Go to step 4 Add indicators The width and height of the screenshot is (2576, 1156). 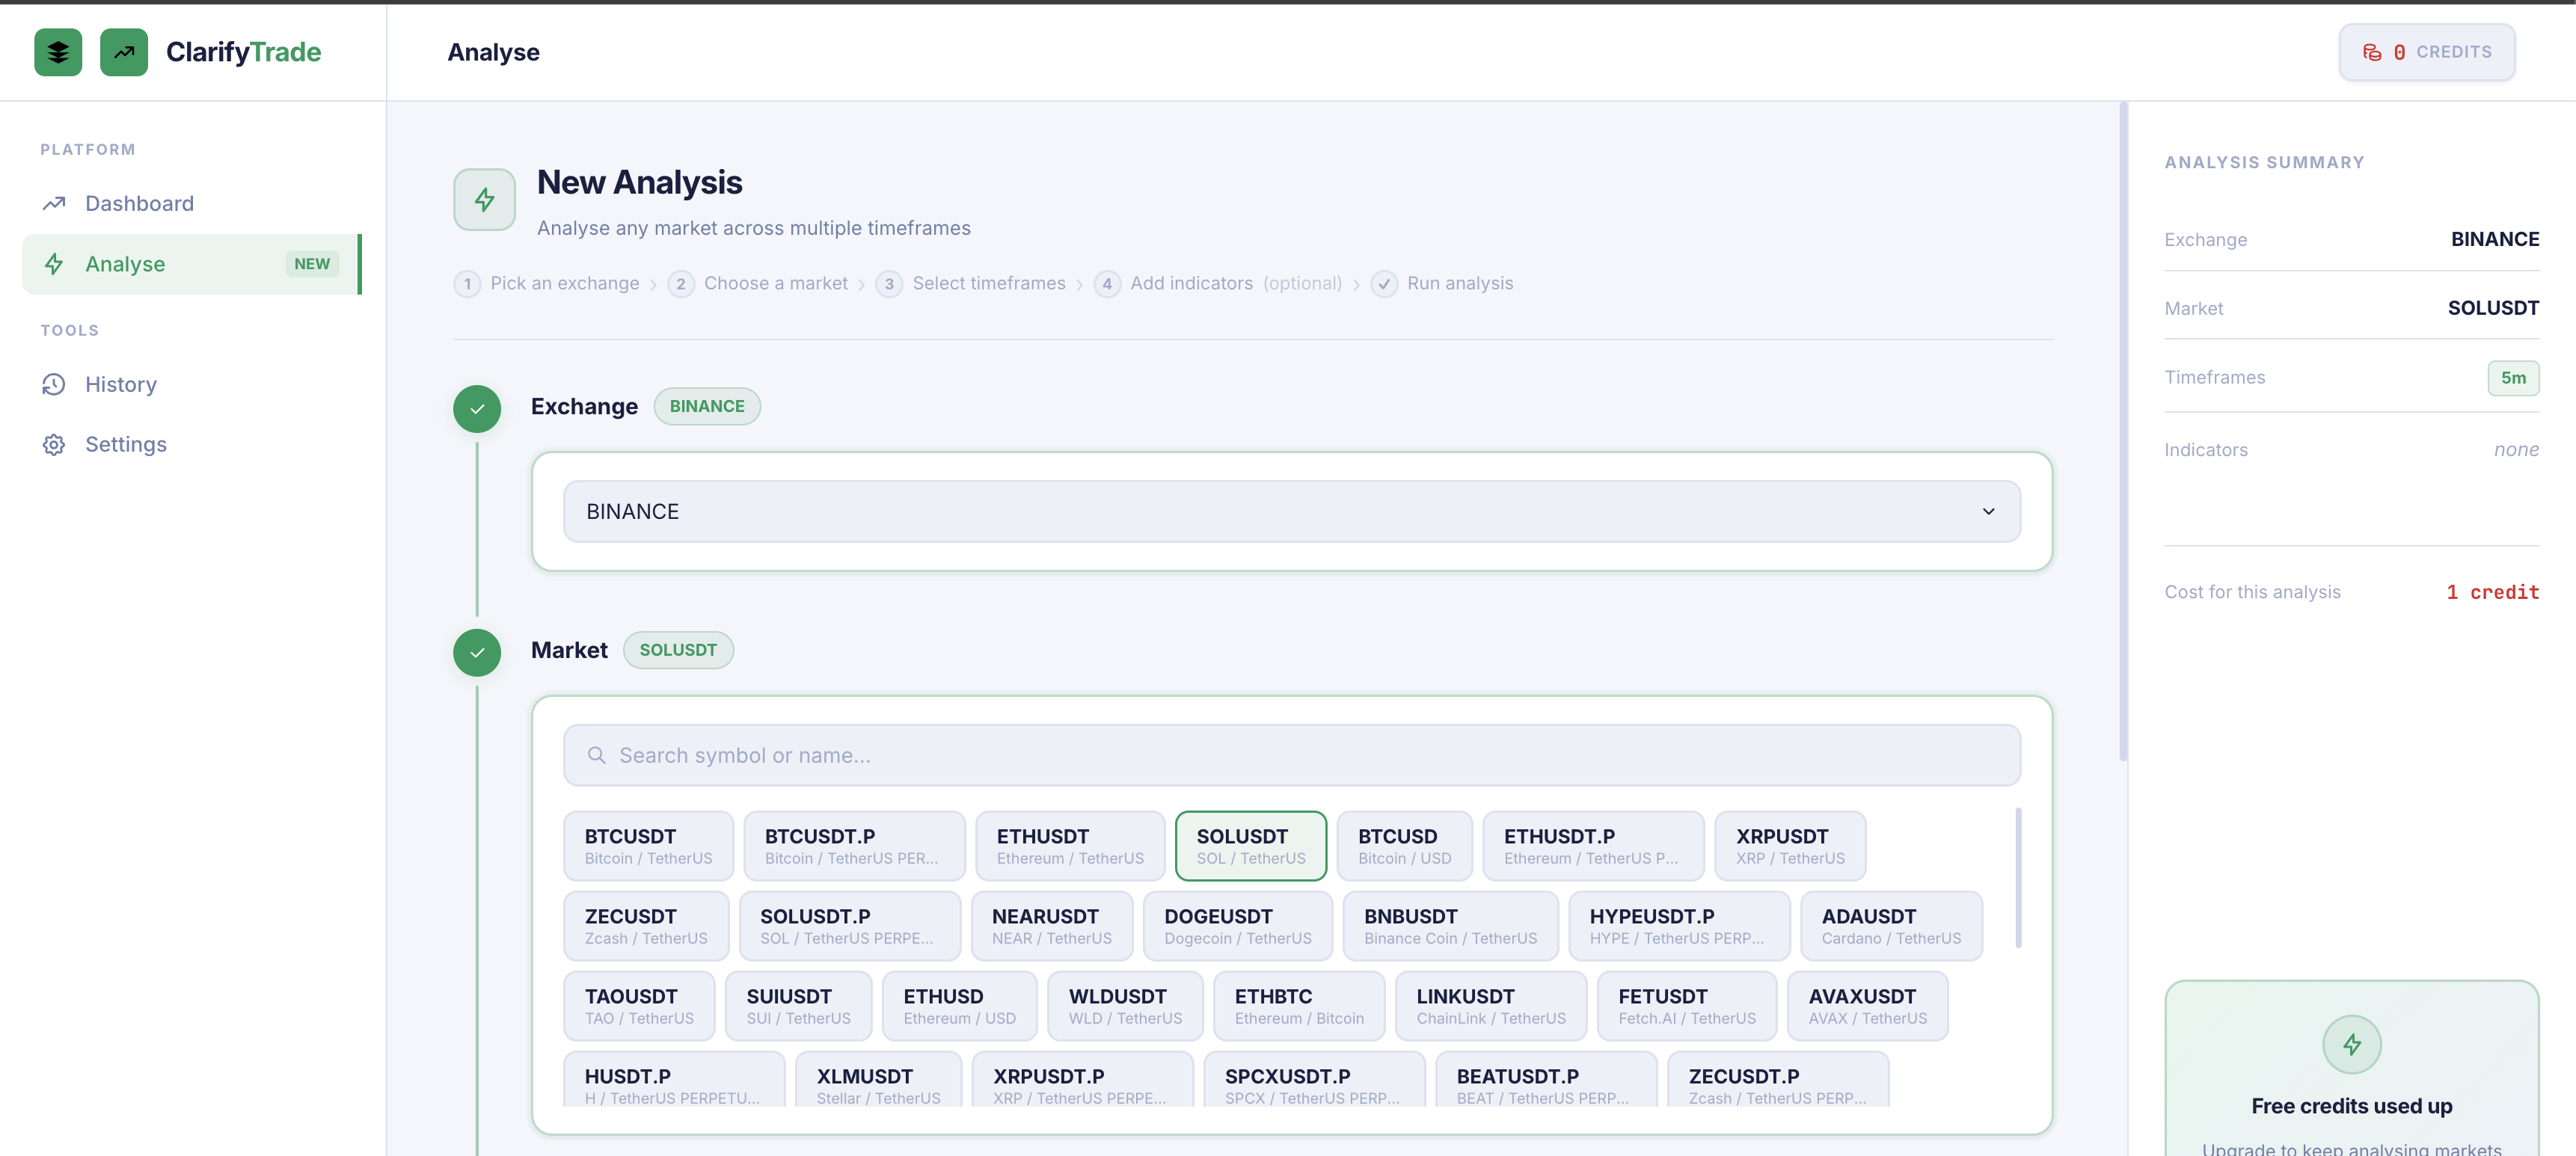coord(1218,284)
